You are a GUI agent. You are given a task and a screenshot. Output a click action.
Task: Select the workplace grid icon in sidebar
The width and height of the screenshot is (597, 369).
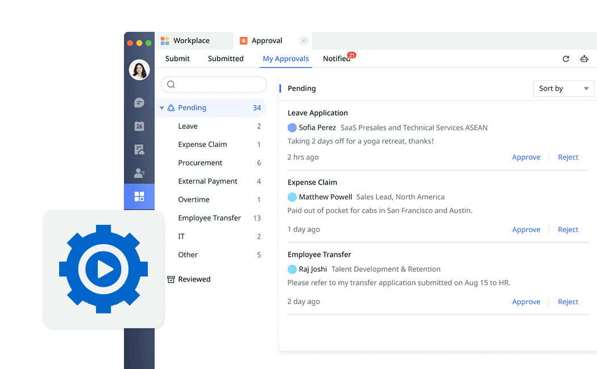point(139,196)
